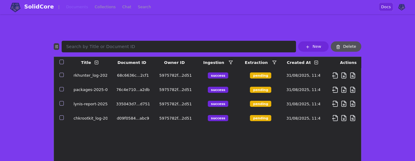Click the created date in packages-2025 row
The image size is (415, 161).
(303, 90)
